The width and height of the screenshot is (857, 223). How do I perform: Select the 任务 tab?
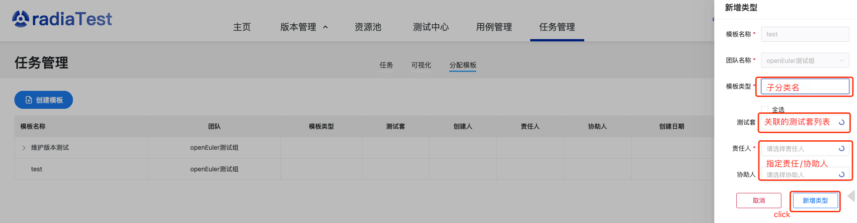[x=386, y=65]
